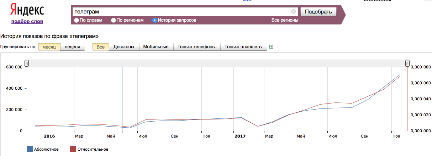The height and width of the screenshot is (156, 432).
Task: Switch to the «Только телефоны» tab
Action: pos(197,47)
